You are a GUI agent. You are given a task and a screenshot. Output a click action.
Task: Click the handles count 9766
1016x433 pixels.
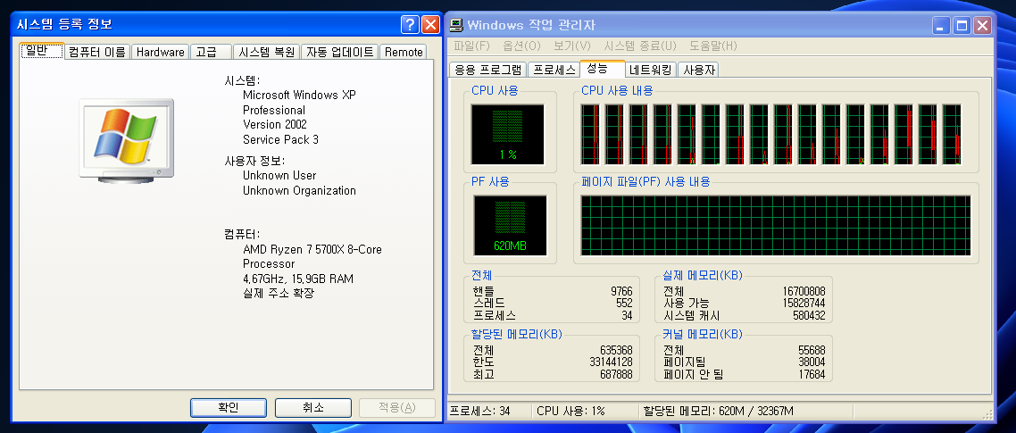click(x=621, y=292)
